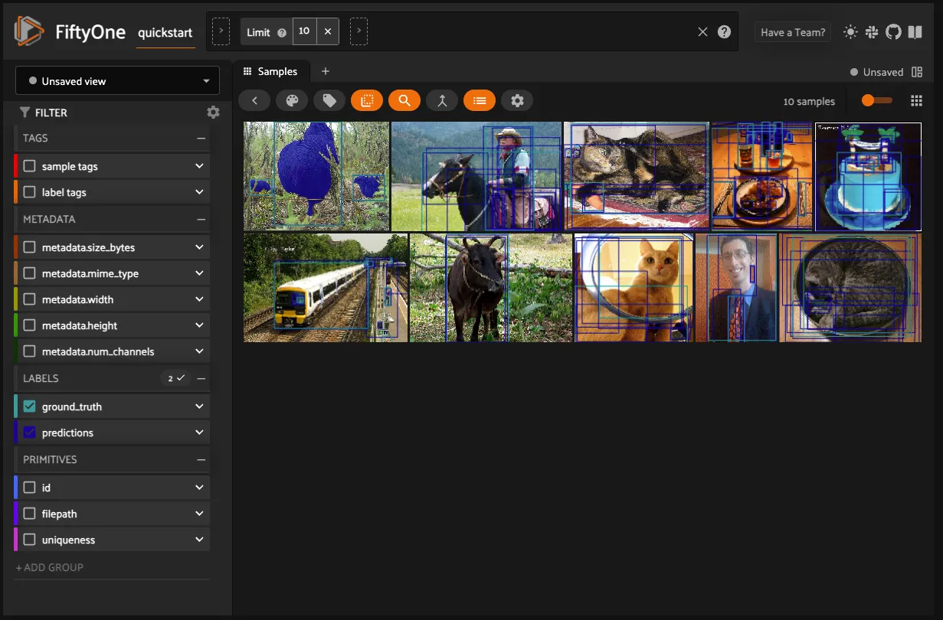Screen dimensions: 943x620
Task: Clear the 2 selected LABELS checkmark
Action: coord(176,378)
